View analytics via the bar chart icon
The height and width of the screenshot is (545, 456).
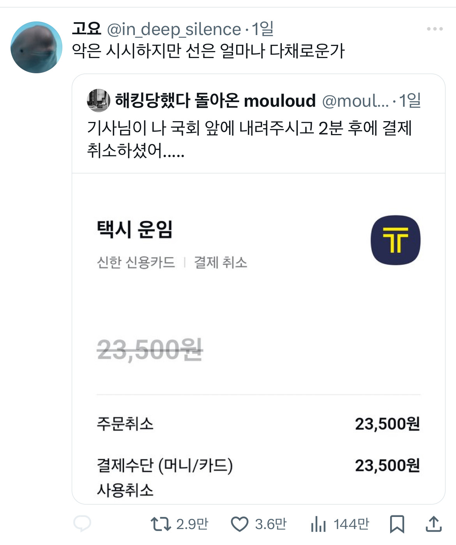318,524
